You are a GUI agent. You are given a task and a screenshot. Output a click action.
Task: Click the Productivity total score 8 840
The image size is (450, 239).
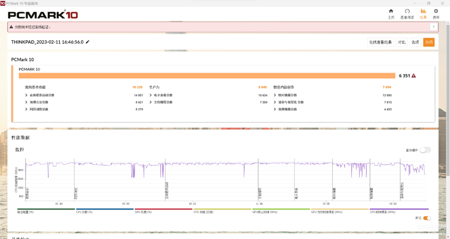coord(262,87)
